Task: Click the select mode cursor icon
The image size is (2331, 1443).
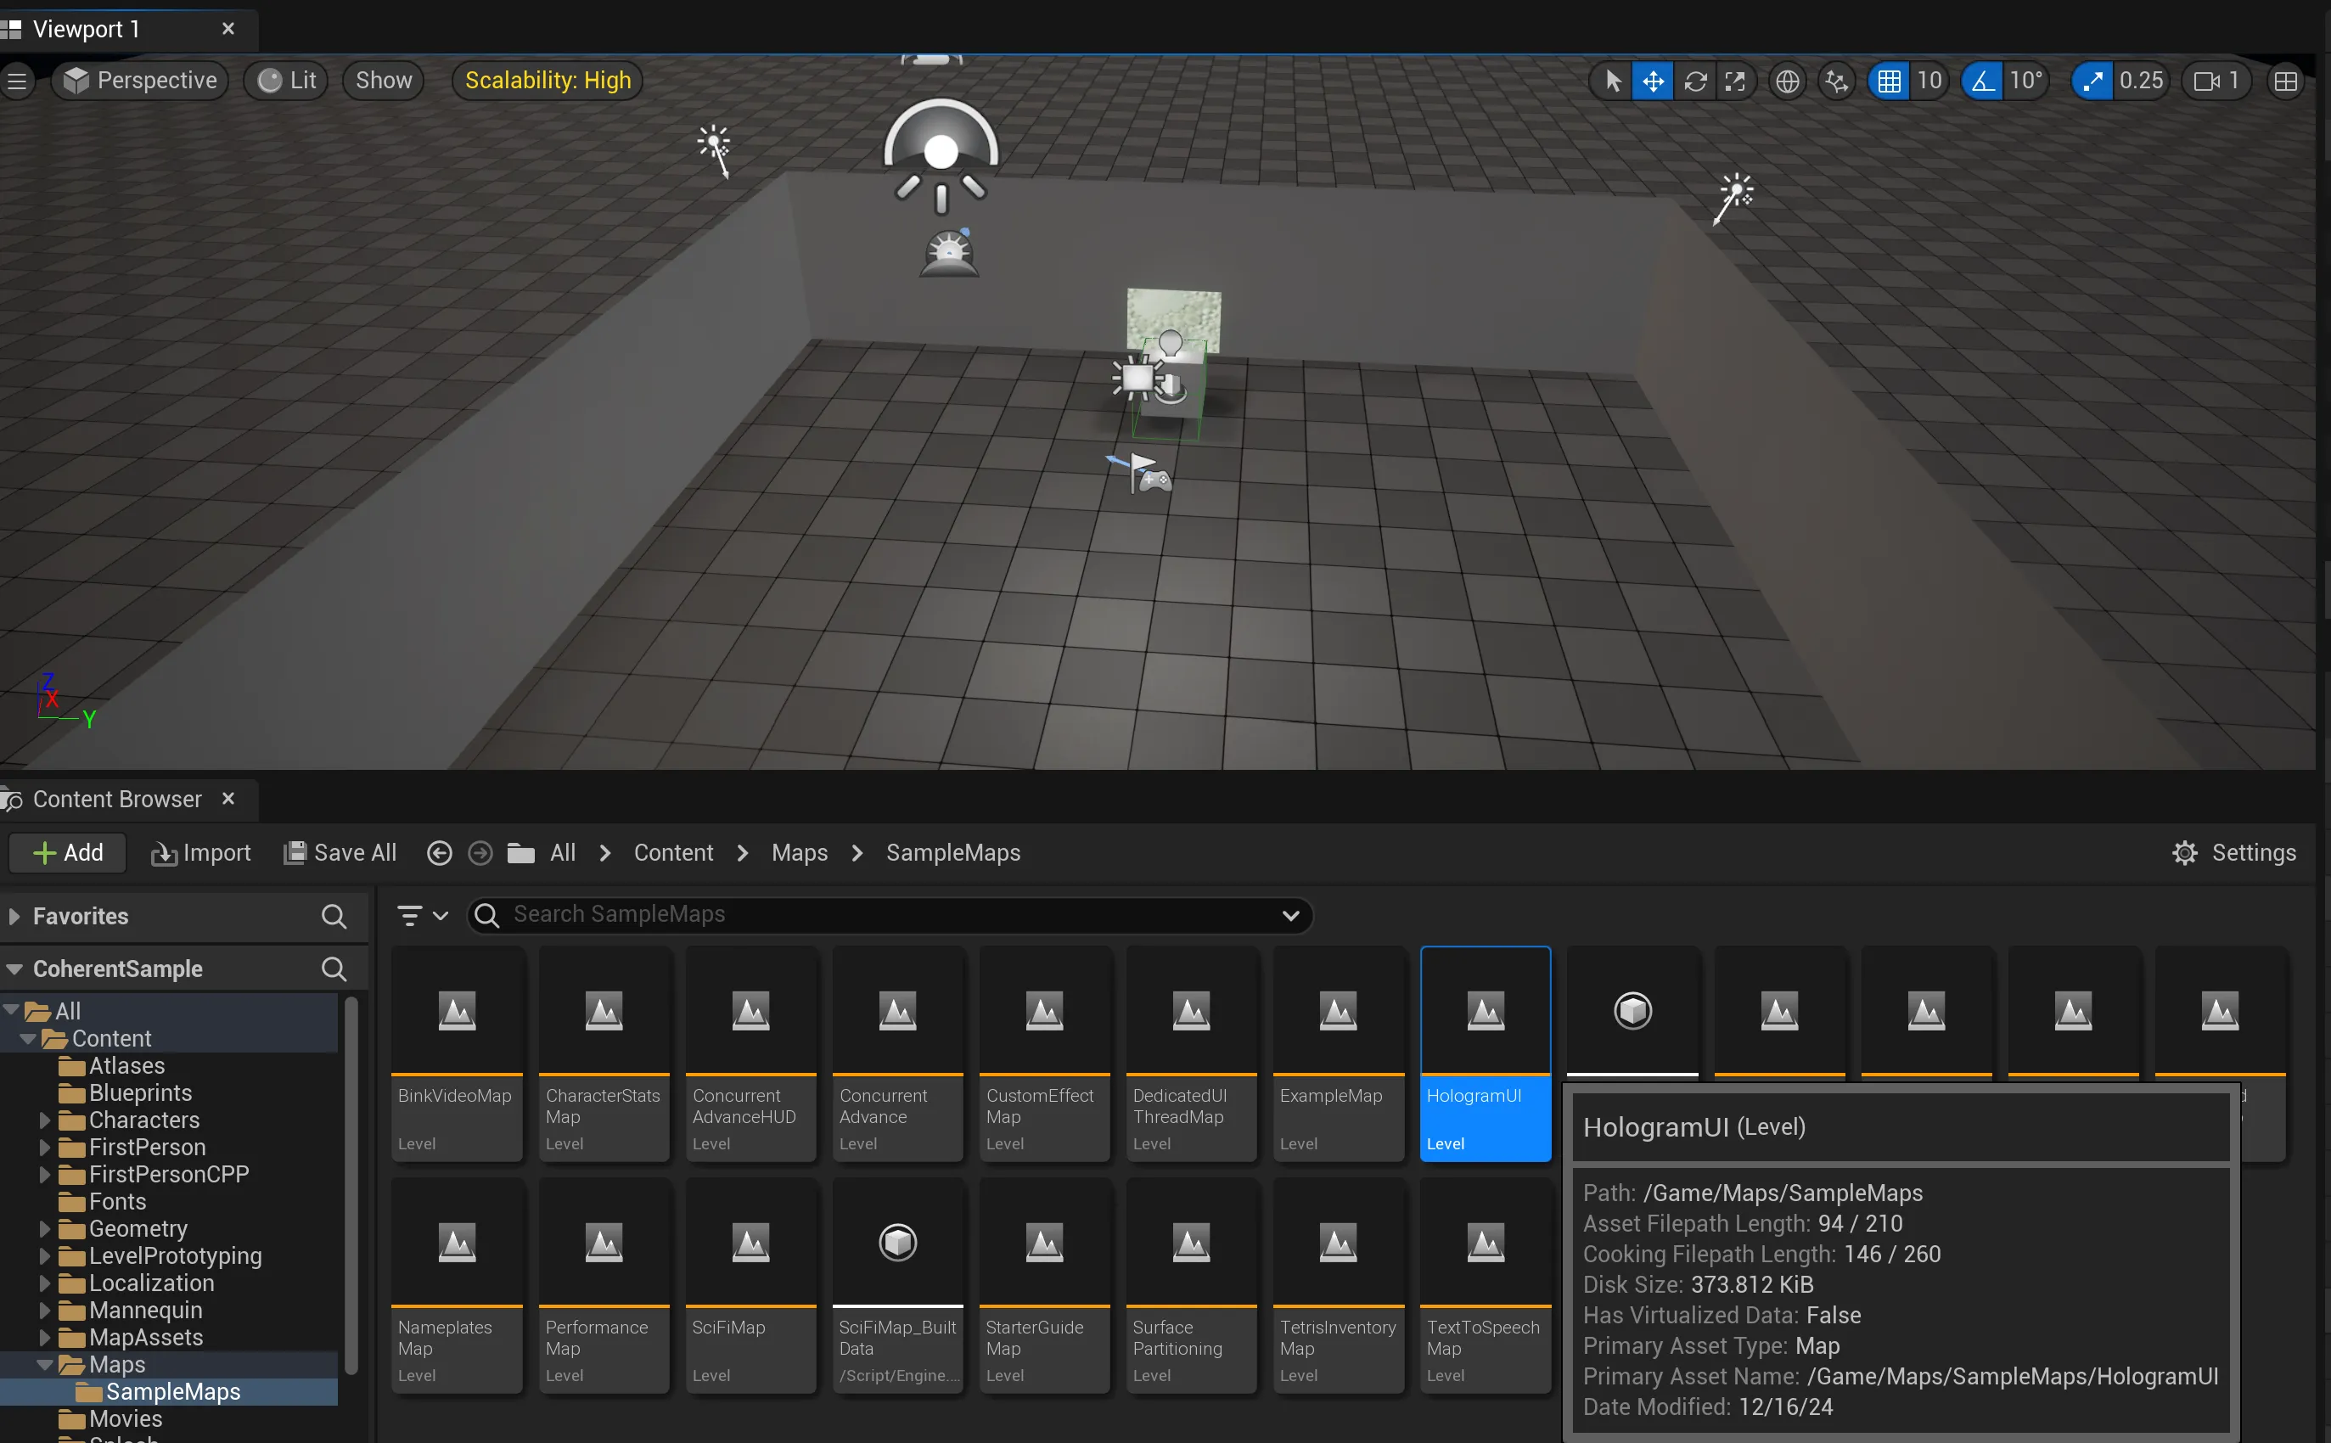Action: pos(1613,81)
